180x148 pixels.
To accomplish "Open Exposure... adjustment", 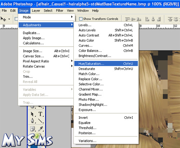I will tap(106, 110).
